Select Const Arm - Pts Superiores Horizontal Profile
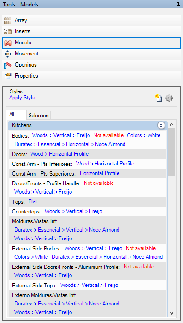Viewport: 183px width, 323px height. click(x=100, y=173)
